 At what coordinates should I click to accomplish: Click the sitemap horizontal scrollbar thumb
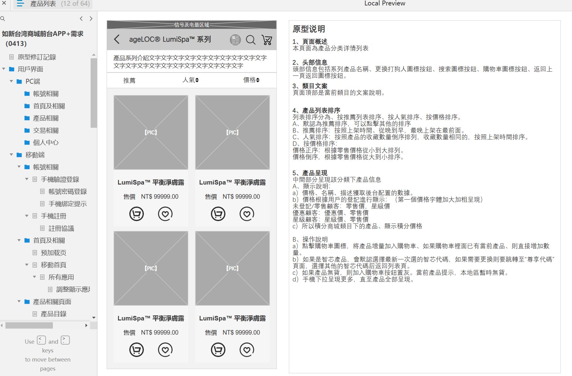pos(29,326)
